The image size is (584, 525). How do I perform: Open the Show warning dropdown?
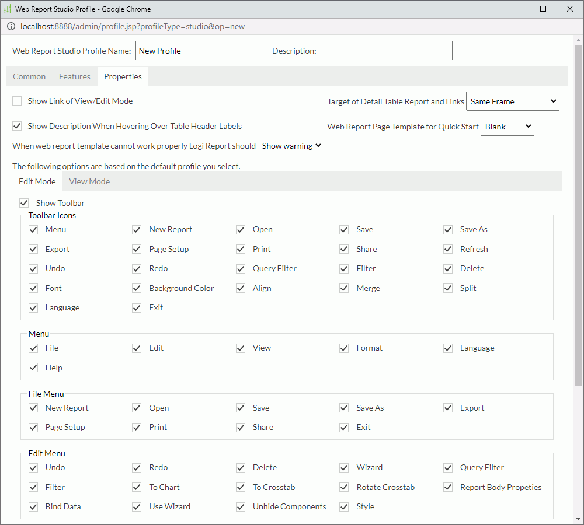coord(290,145)
